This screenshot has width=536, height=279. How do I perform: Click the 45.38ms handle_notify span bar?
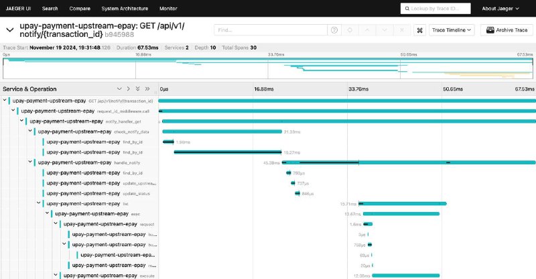(x=409, y=162)
